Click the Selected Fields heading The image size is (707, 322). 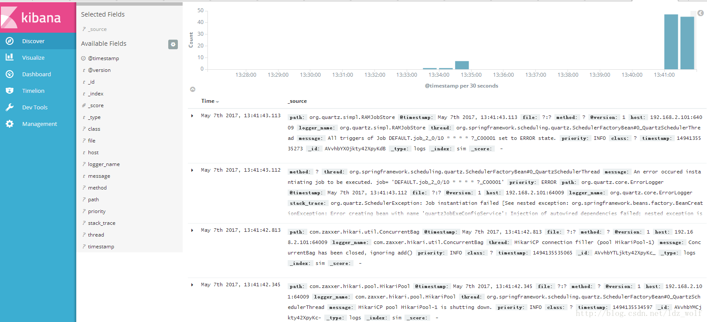click(103, 14)
